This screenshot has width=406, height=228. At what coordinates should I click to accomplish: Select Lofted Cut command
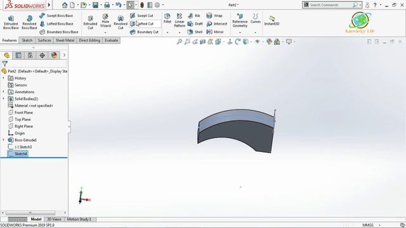[x=142, y=24]
